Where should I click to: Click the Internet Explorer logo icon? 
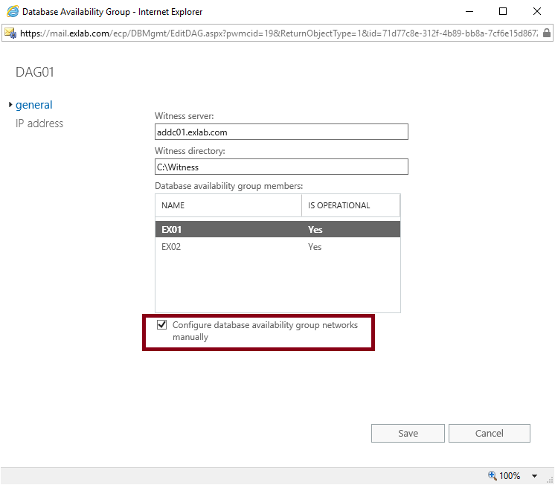pyautogui.click(x=13, y=11)
